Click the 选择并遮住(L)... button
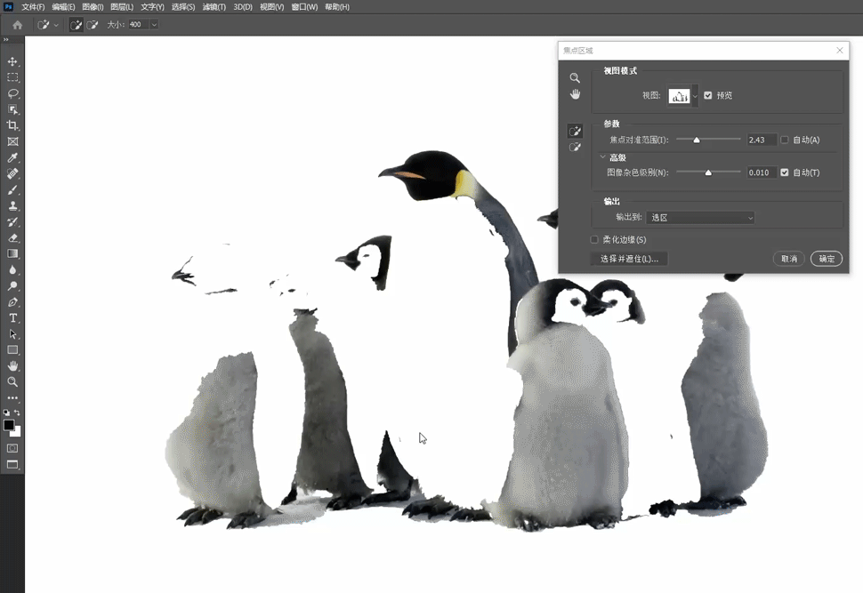Image resolution: width=863 pixels, height=593 pixels. [629, 259]
